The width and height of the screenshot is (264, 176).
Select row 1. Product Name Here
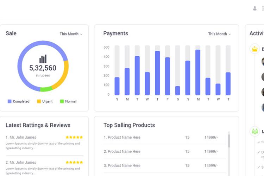coord(164,137)
